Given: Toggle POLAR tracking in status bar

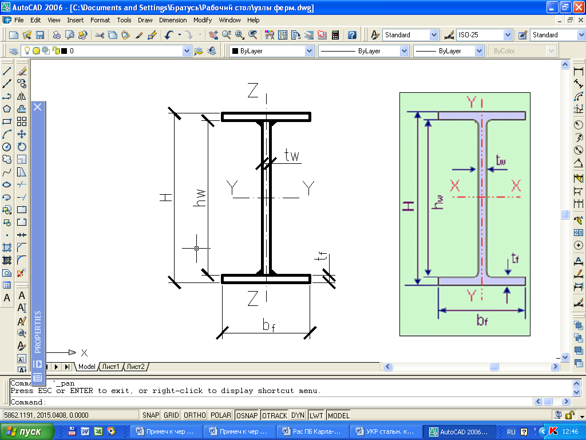Looking at the screenshot, I should (221, 415).
